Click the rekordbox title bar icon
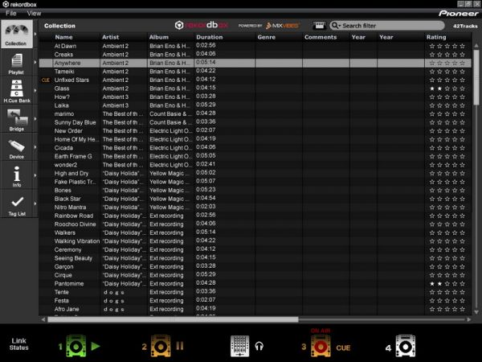482x362 pixels. pyautogui.click(x=6, y=4)
